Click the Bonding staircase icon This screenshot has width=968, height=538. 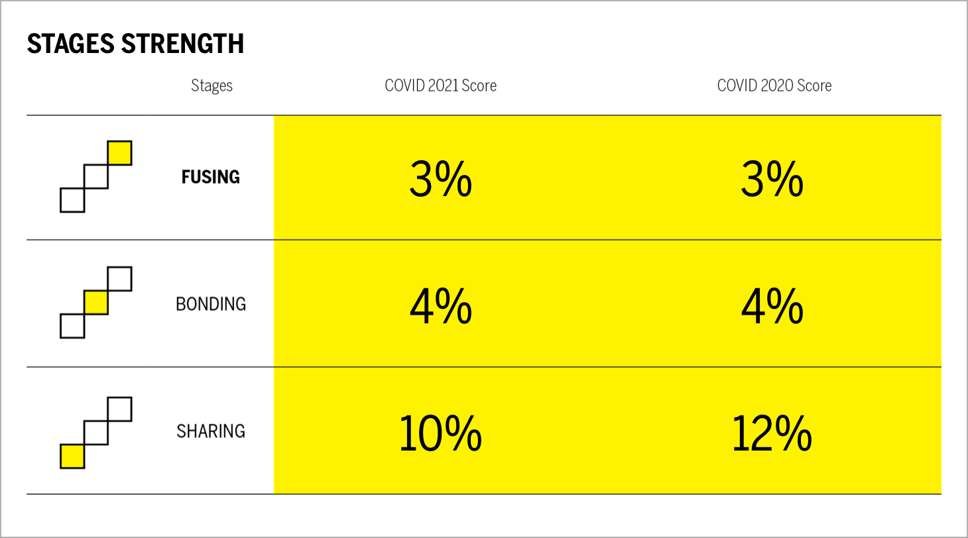(x=96, y=303)
